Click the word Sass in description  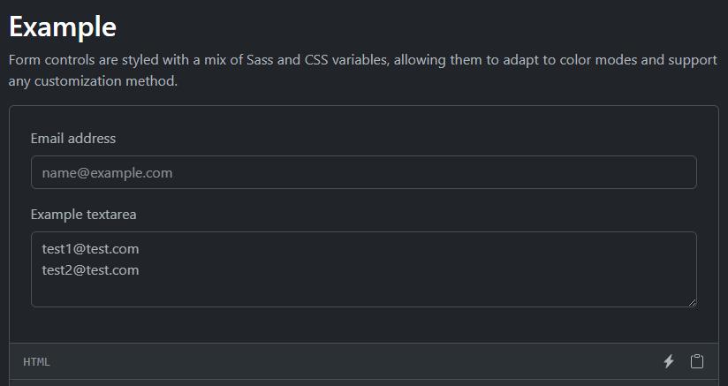point(260,60)
